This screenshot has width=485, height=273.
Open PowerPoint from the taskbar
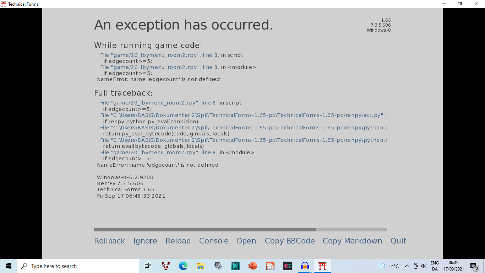(x=252, y=266)
